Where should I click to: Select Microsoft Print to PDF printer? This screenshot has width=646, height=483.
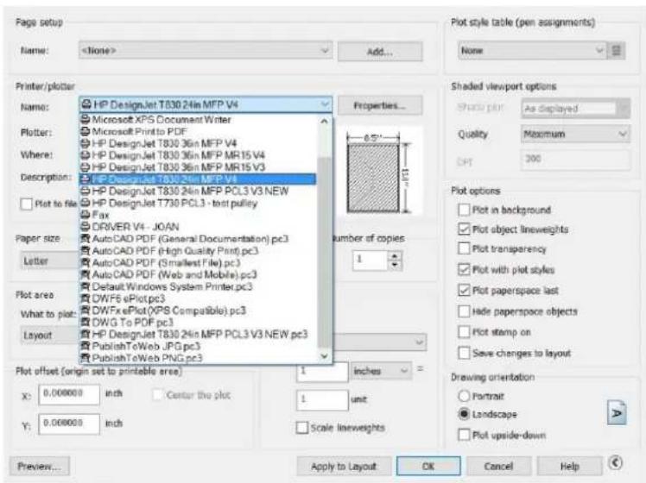199,132
